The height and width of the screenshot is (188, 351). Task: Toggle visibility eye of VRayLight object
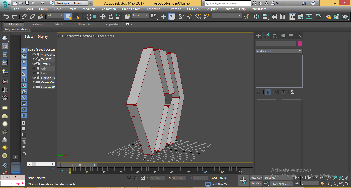coord(34,55)
